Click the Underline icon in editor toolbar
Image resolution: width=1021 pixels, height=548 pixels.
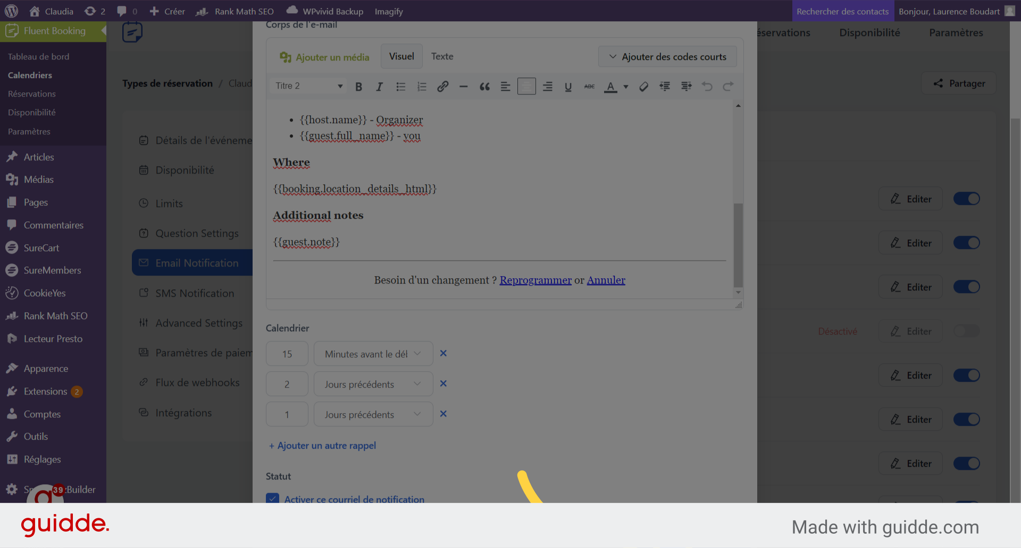tap(568, 87)
